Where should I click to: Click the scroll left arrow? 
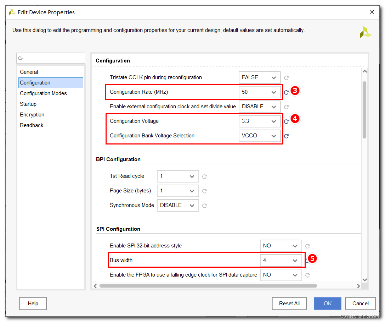(95, 286)
